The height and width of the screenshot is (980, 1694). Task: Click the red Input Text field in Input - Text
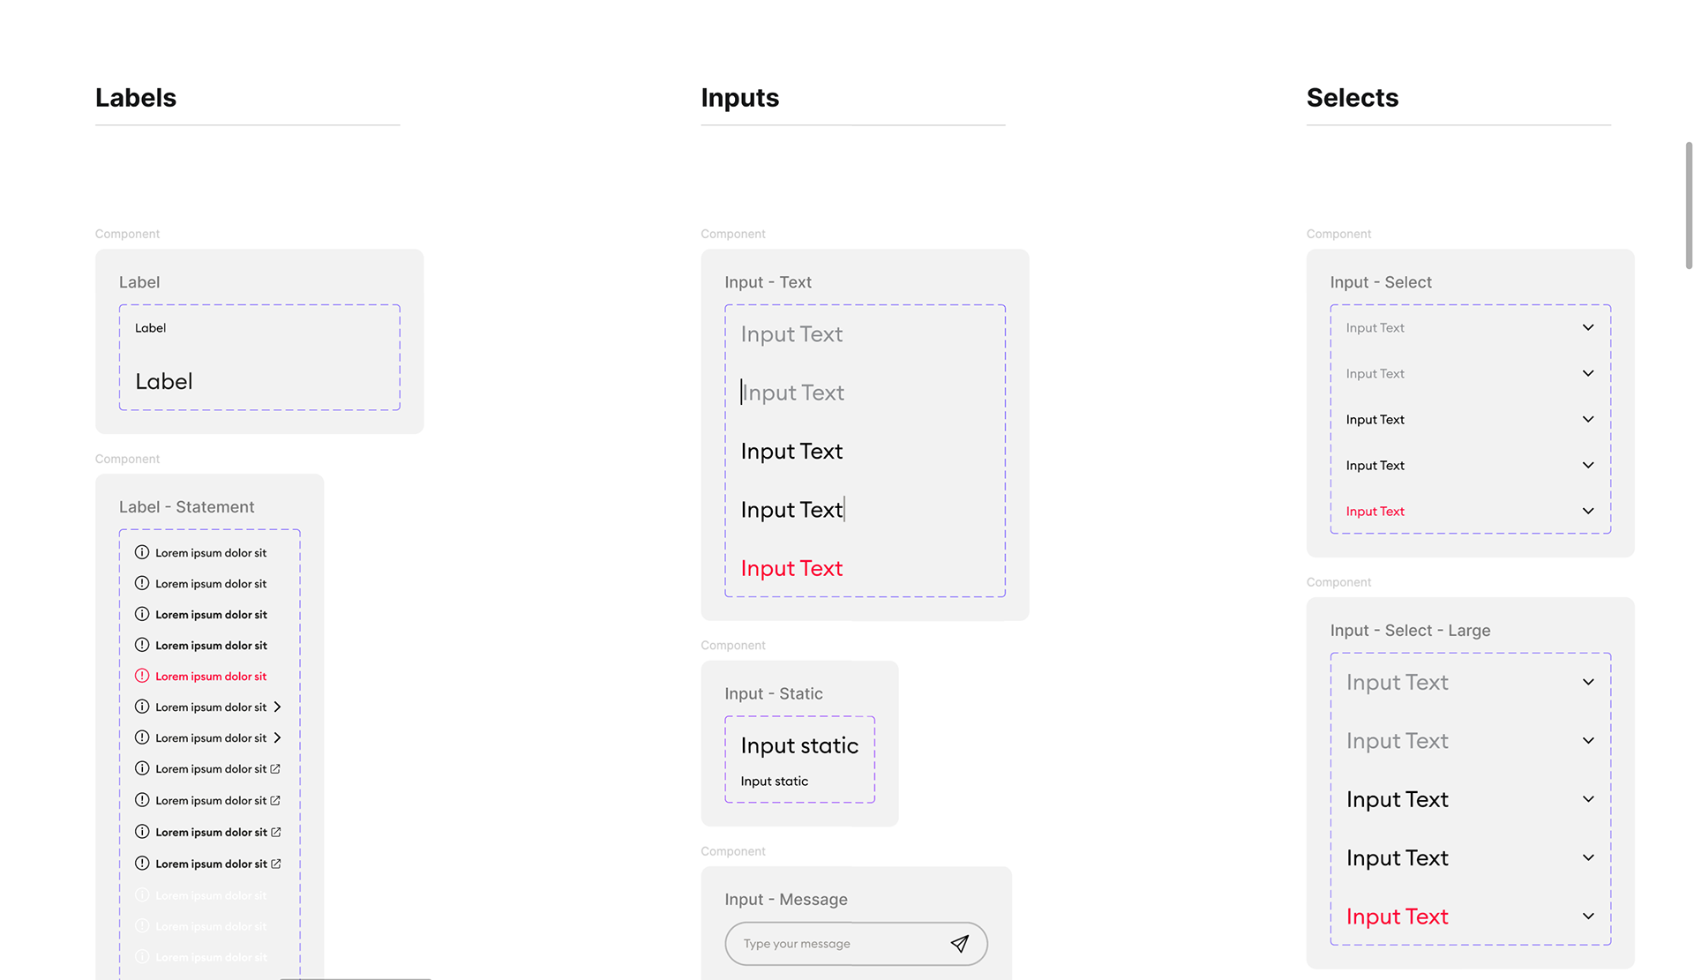click(x=791, y=569)
